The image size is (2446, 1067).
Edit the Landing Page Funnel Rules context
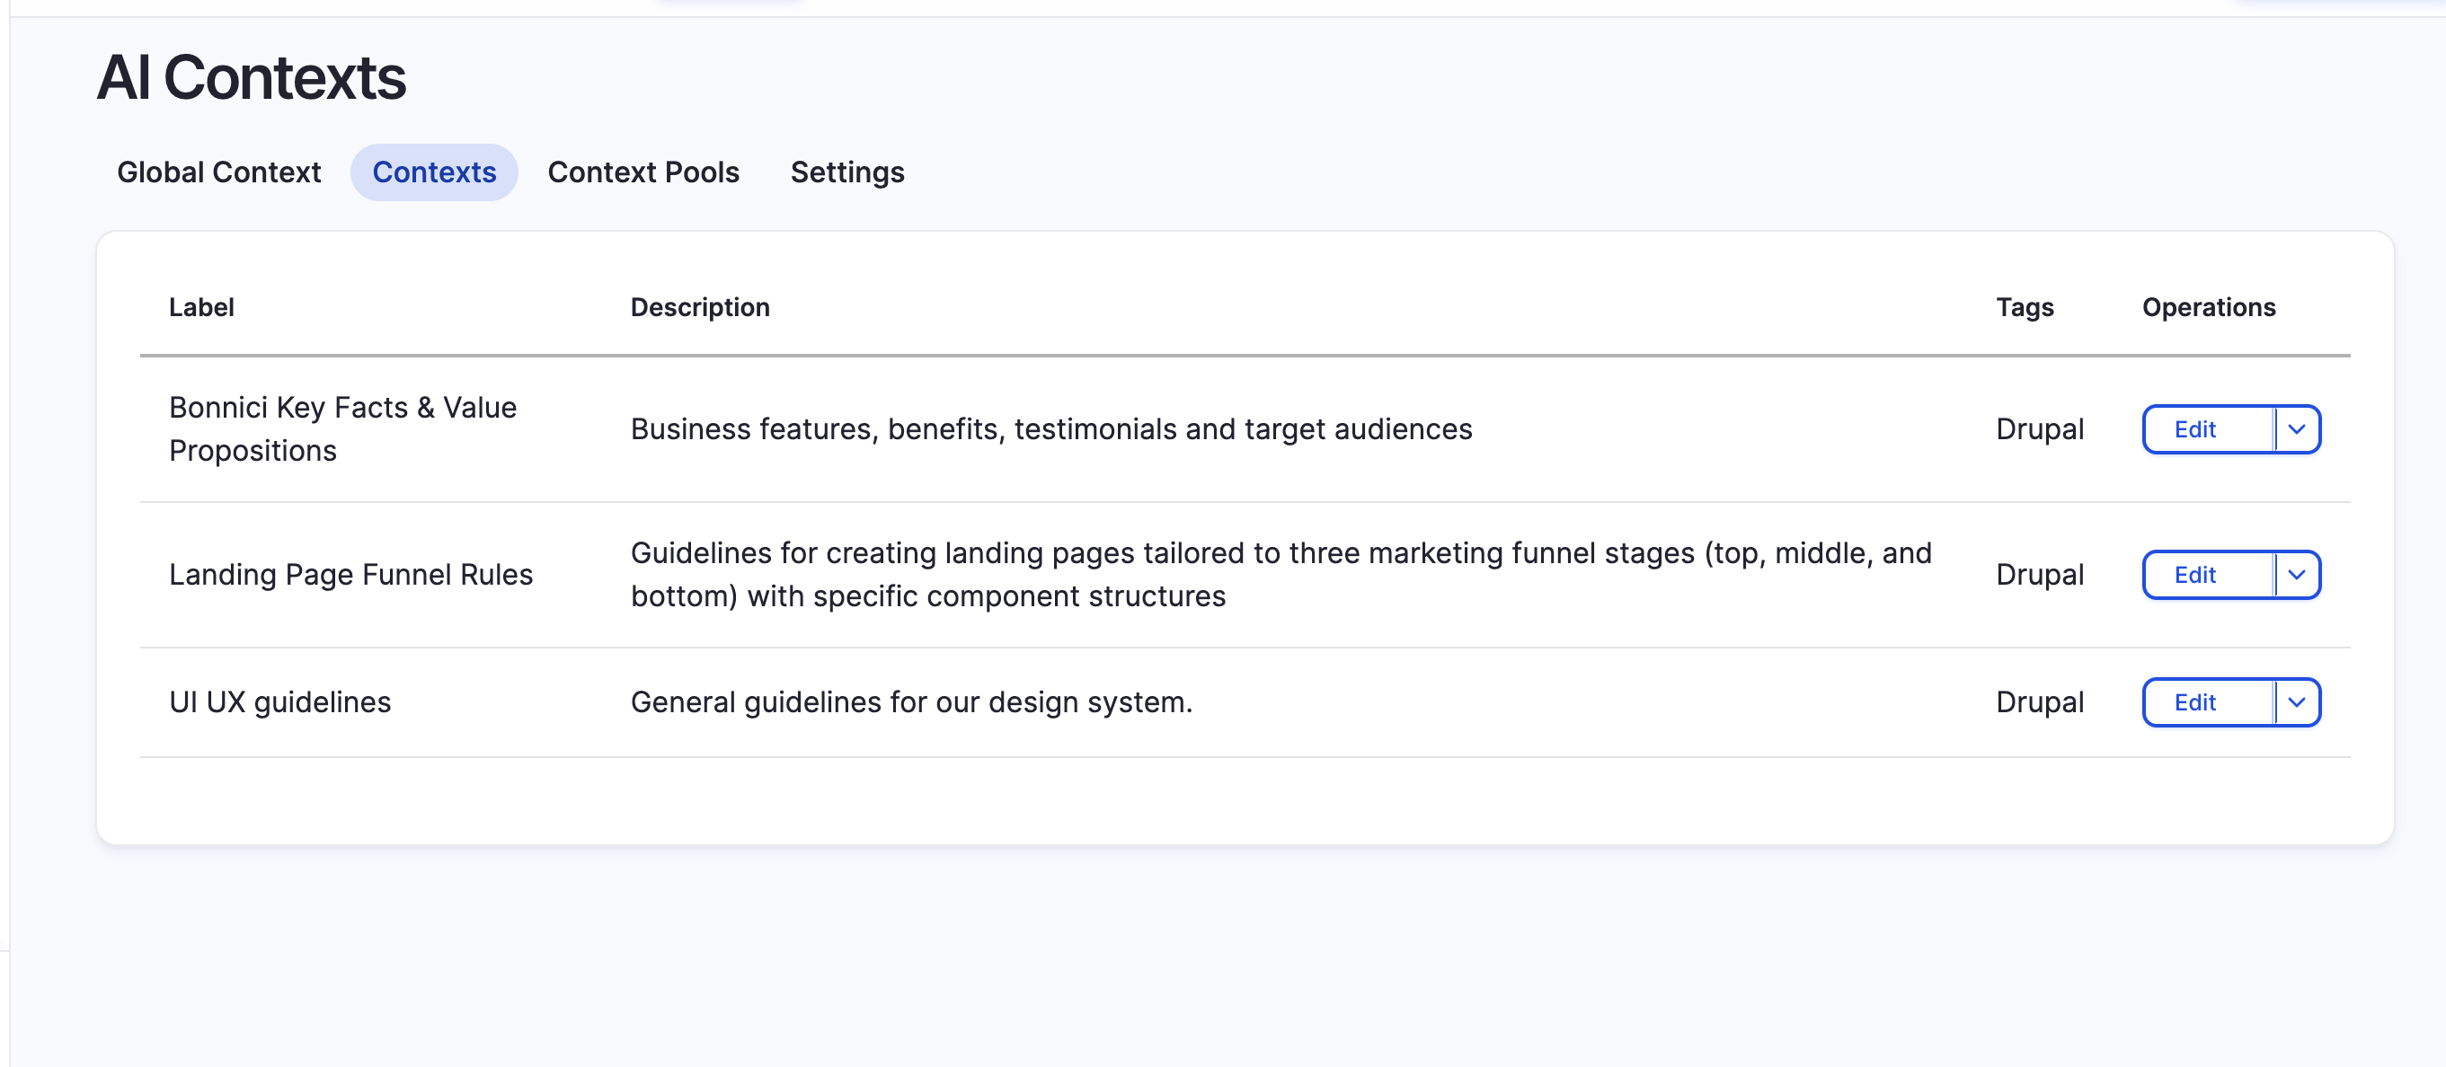click(2196, 574)
